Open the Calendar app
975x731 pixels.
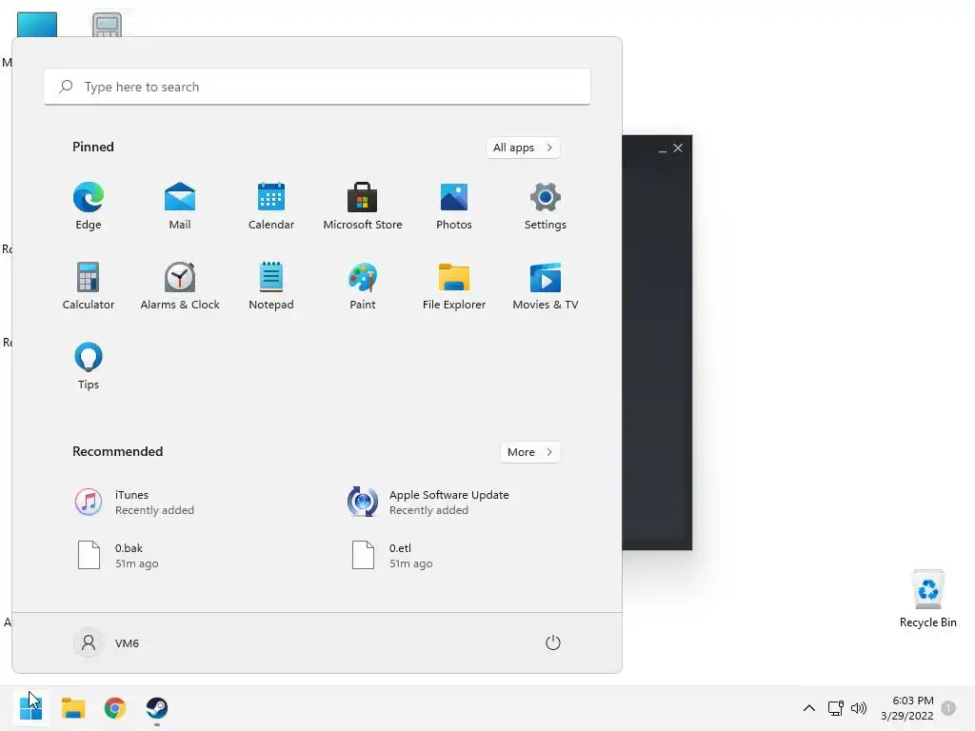coord(271,207)
